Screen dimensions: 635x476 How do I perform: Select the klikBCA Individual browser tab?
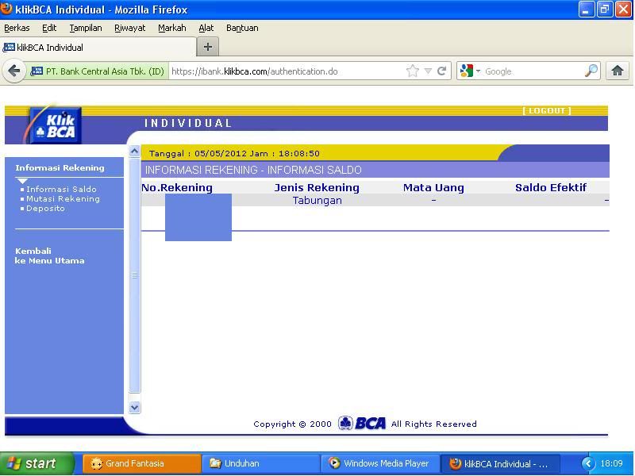98,48
